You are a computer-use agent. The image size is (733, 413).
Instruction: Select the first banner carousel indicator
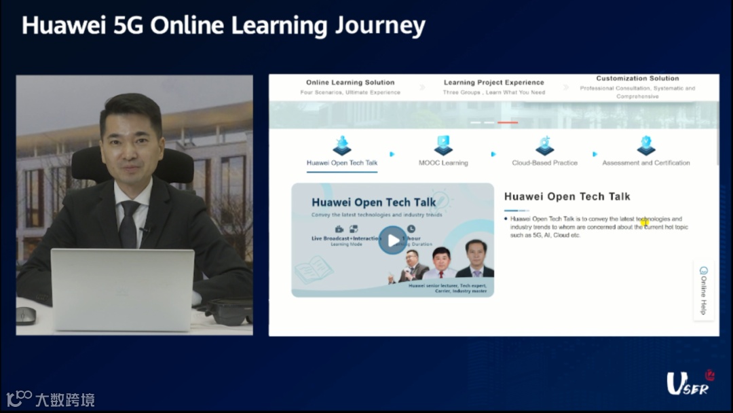(475, 122)
